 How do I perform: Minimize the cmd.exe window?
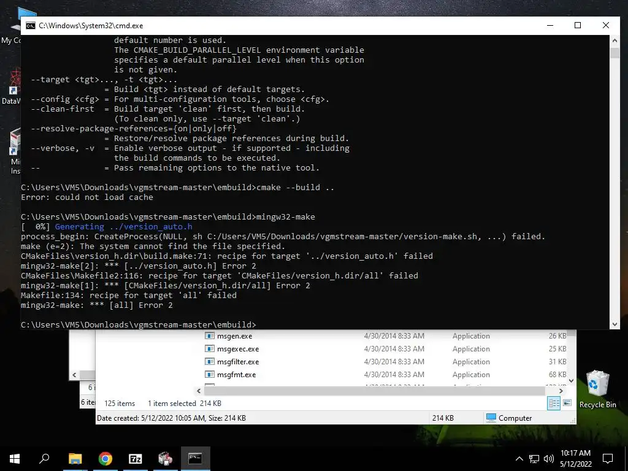[550, 25]
